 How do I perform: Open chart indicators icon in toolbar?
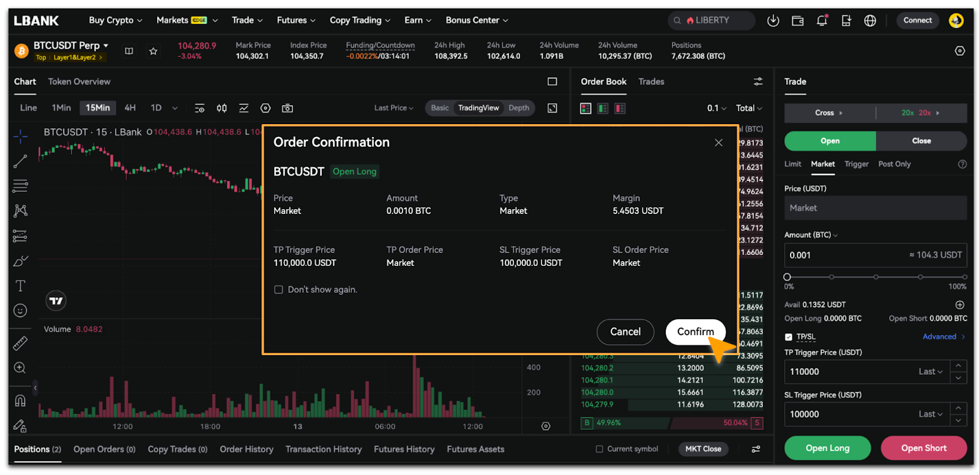tap(244, 108)
